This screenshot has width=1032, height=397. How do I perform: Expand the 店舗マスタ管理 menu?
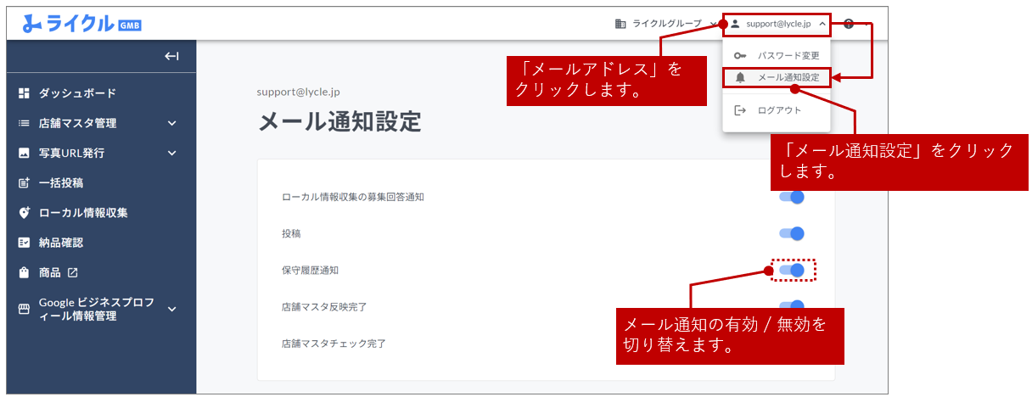click(172, 123)
